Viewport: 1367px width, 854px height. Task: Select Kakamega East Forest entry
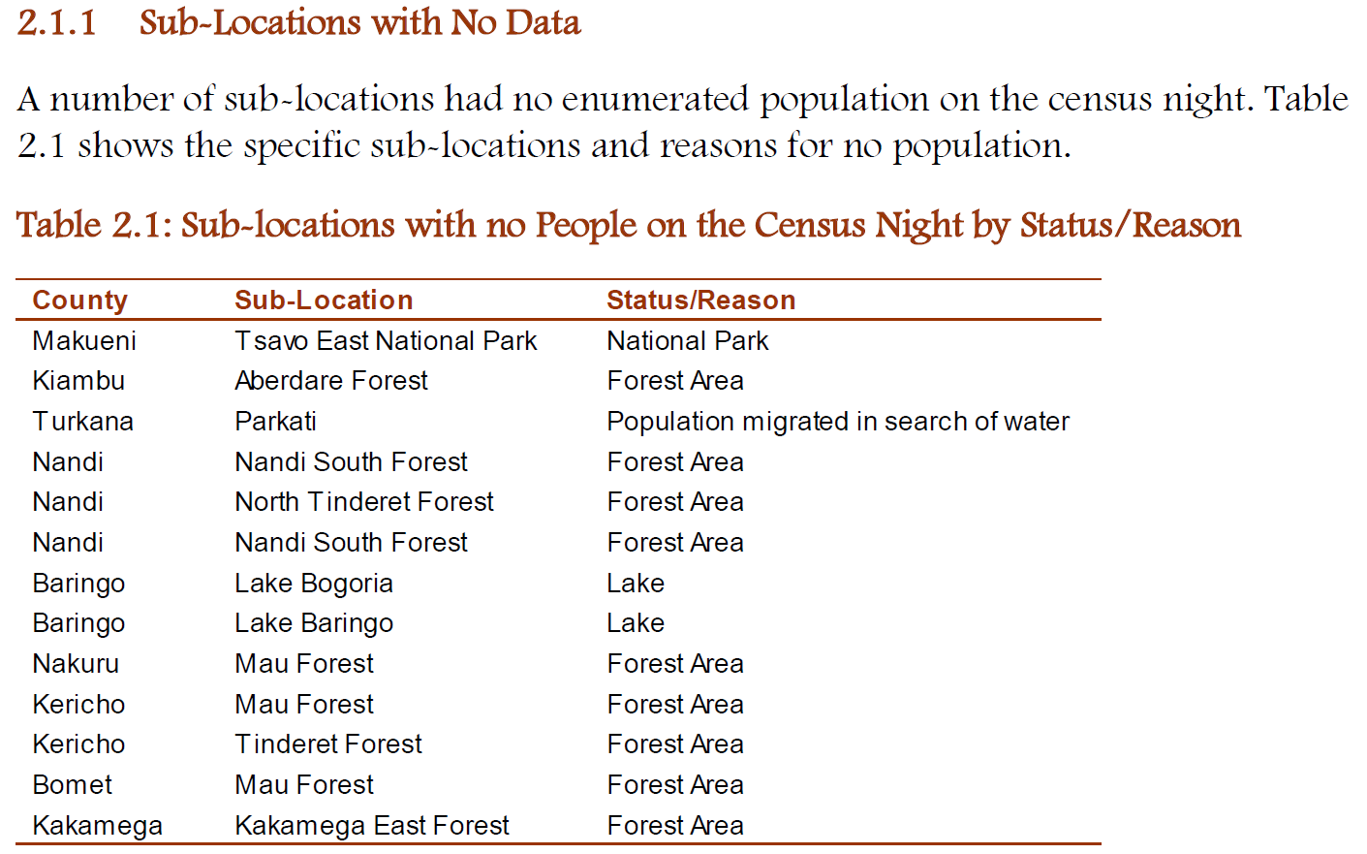pos(372,826)
